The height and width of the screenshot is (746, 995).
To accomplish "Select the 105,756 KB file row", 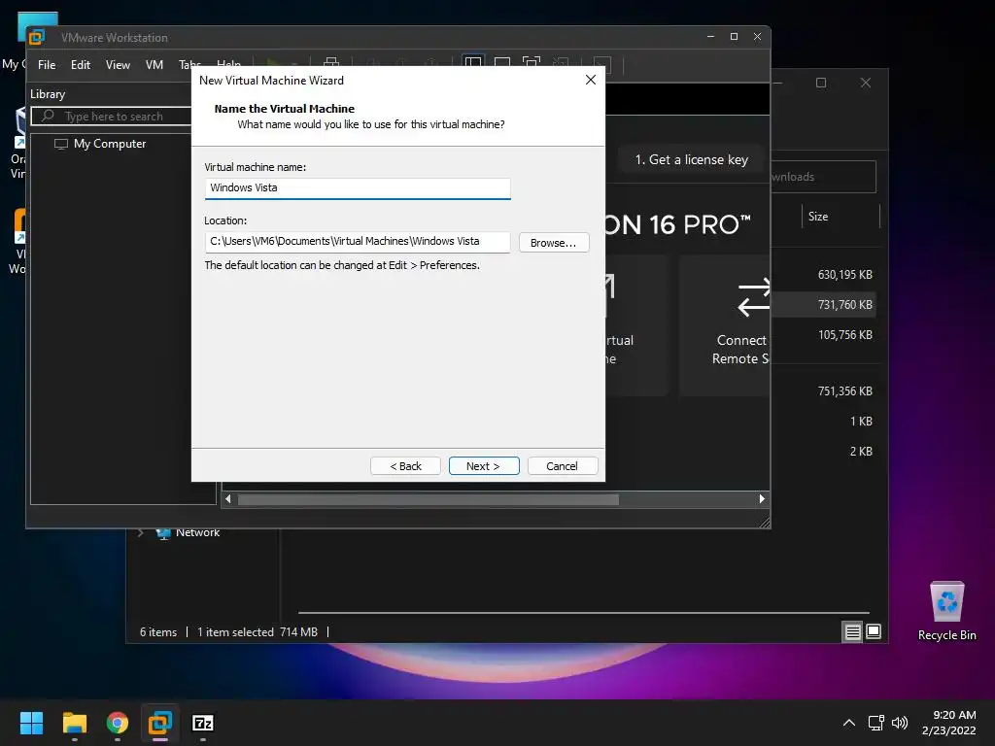I will pos(825,335).
